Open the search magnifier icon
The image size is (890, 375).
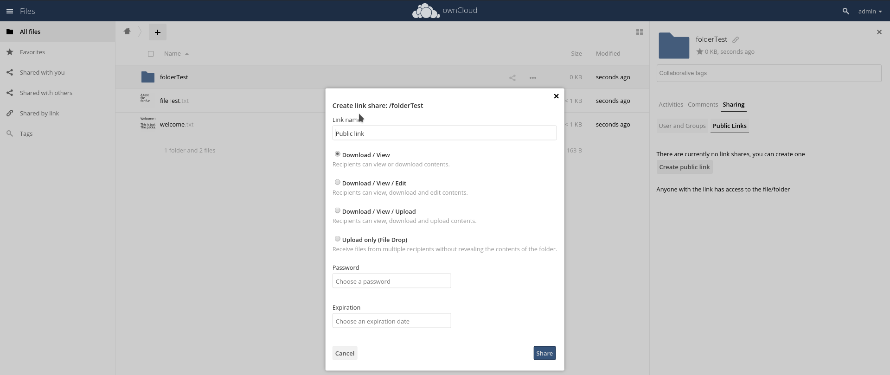coord(845,11)
